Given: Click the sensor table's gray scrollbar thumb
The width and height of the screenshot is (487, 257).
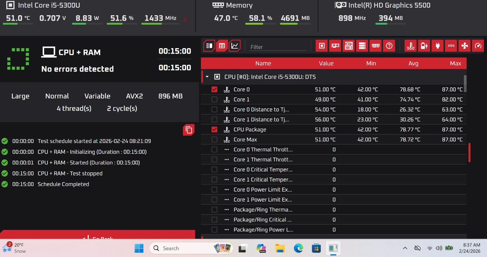Looking at the screenshot, I should pyautogui.click(x=465, y=83).
